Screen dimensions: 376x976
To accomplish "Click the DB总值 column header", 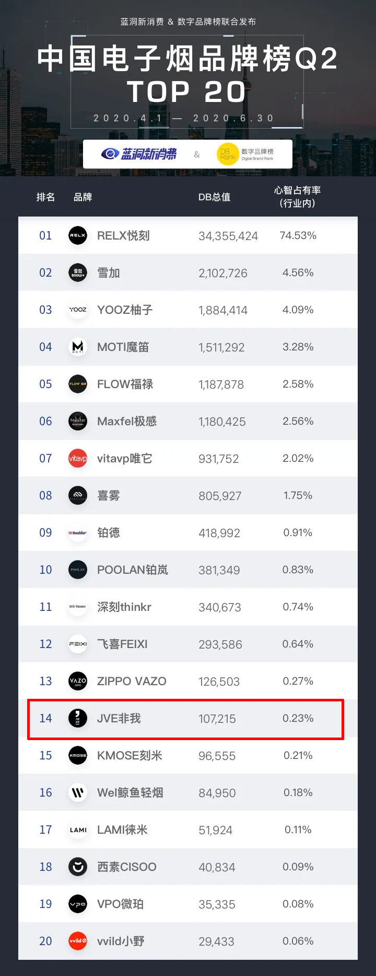I will pos(214,197).
